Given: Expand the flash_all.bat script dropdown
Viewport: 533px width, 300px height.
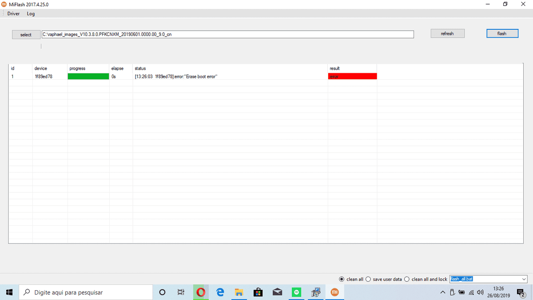Looking at the screenshot, I should point(524,279).
